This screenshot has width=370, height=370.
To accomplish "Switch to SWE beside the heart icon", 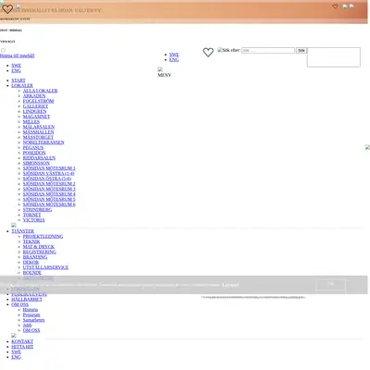I will 174,55.
